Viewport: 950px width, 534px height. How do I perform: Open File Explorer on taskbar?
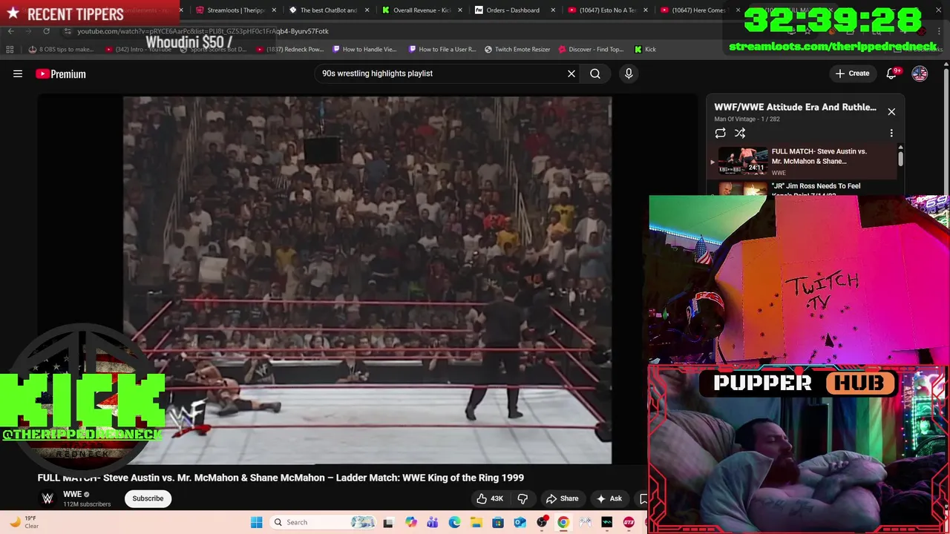pyautogui.click(x=476, y=522)
